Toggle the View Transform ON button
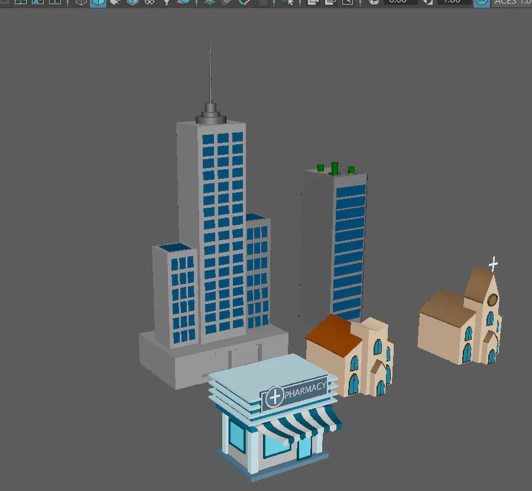This screenshot has height=491, width=532. point(481,2)
